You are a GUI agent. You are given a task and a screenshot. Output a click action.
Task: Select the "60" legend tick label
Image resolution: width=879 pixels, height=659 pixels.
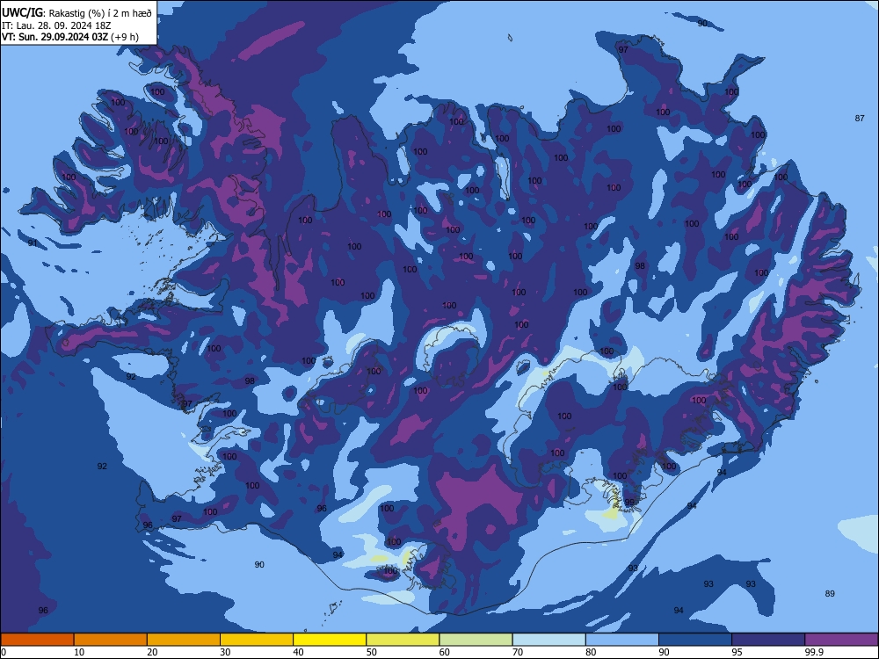click(445, 652)
